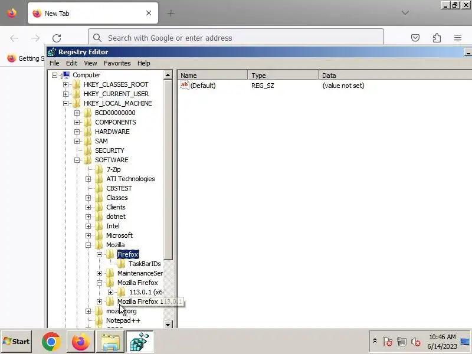This screenshot has width=472, height=354.
Task: Click the muted volume tray icon
Action: [416, 342]
